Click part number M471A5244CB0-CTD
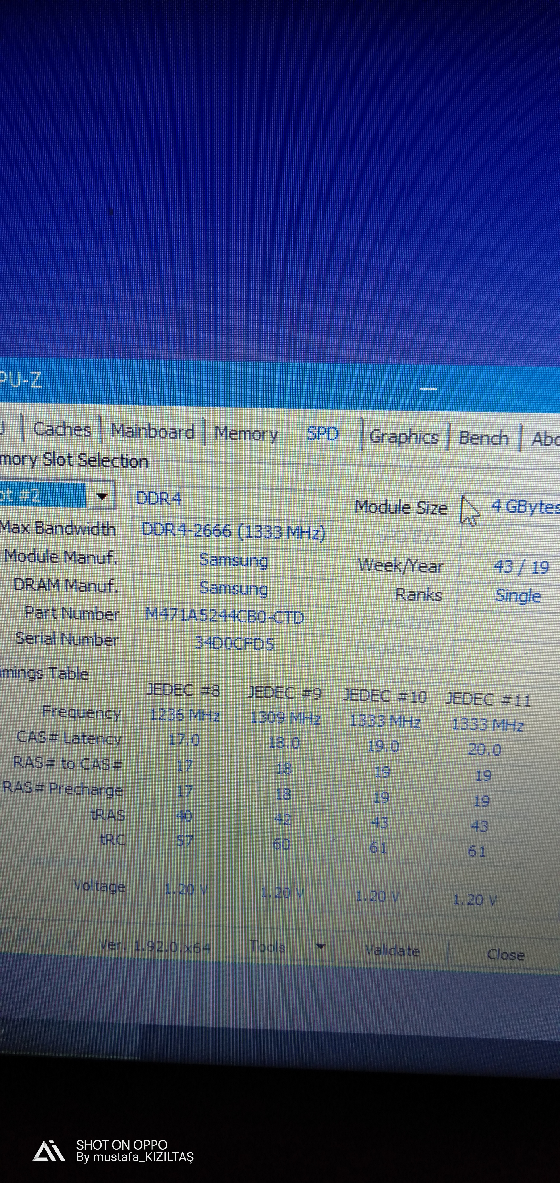Image resolution: width=560 pixels, height=1183 pixels. (225, 616)
